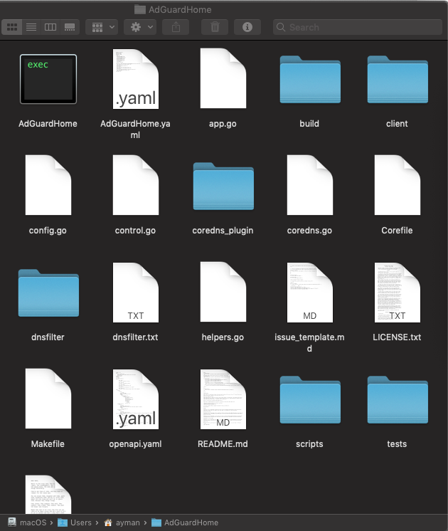
Task: Select the AdGuardHome.yaml file icon
Action: 136,79
